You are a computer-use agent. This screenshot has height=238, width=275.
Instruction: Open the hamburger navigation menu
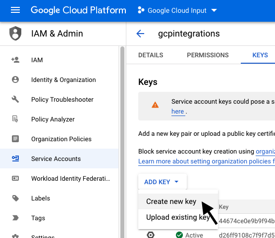15,10
